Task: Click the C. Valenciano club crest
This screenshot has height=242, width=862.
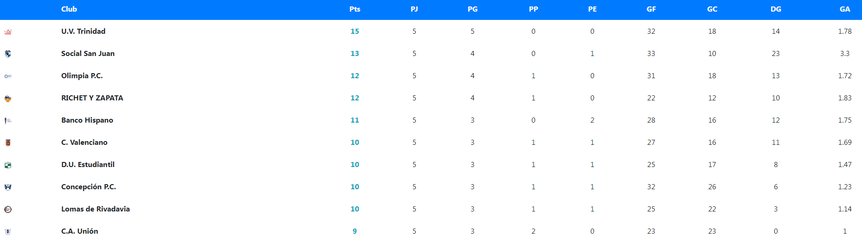Action: pos(8,143)
